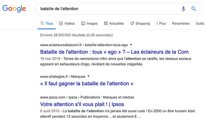Select the Tous tab
The image size is (207, 120).
(x=47, y=24)
